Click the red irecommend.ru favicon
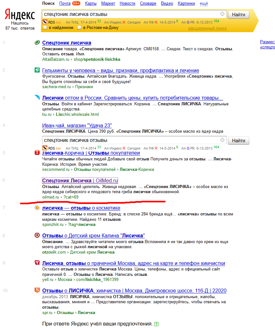Viewport: 275px width, 329px height. pyautogui.click(x=37, y=152)
